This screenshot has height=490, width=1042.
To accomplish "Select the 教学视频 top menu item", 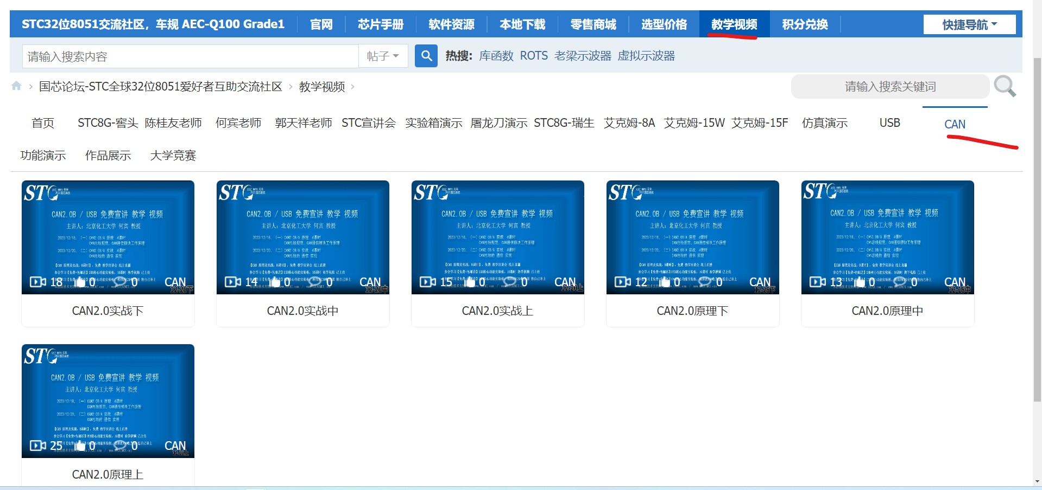I will pos(734,24).
